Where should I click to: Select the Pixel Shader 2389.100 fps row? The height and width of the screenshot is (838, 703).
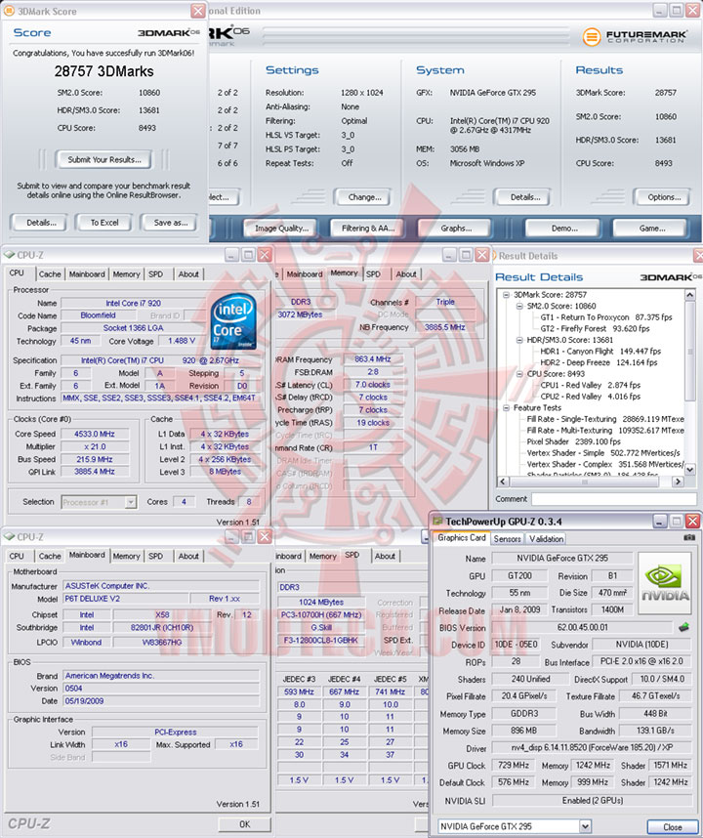click(573, 441)
